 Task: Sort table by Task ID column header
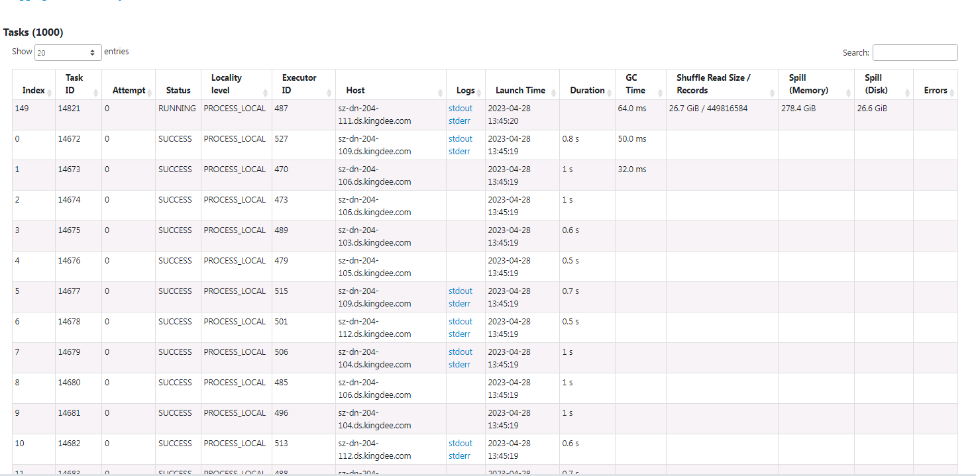coord(78,84)
